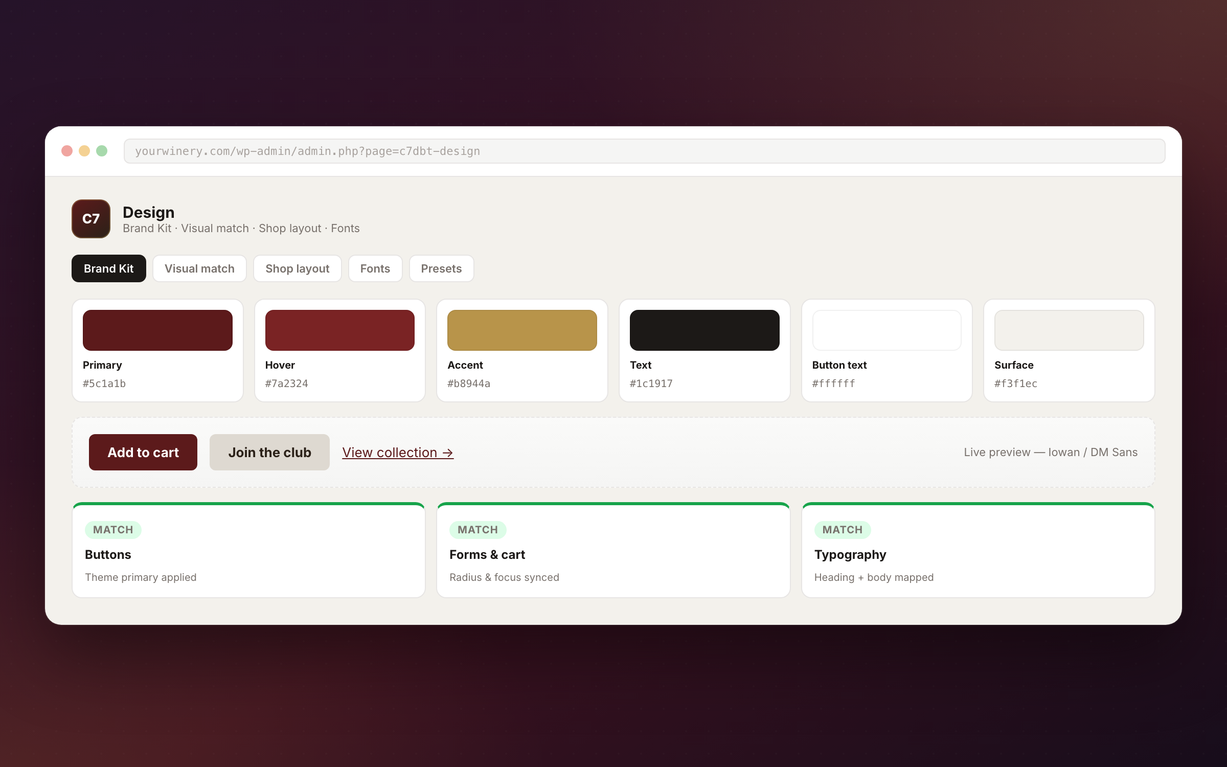The height and width of the screenshot is (767, 1227).
Task: Click the C7 logo icon
Action: pos(91,219)
